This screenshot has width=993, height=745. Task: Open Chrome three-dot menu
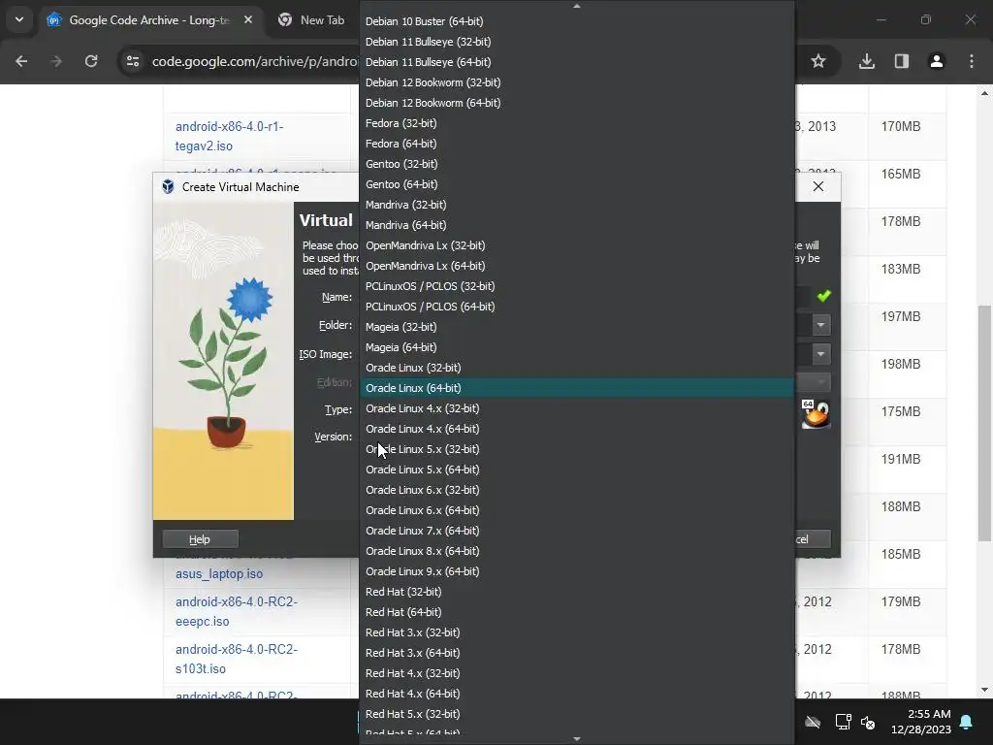coord(972,61)
